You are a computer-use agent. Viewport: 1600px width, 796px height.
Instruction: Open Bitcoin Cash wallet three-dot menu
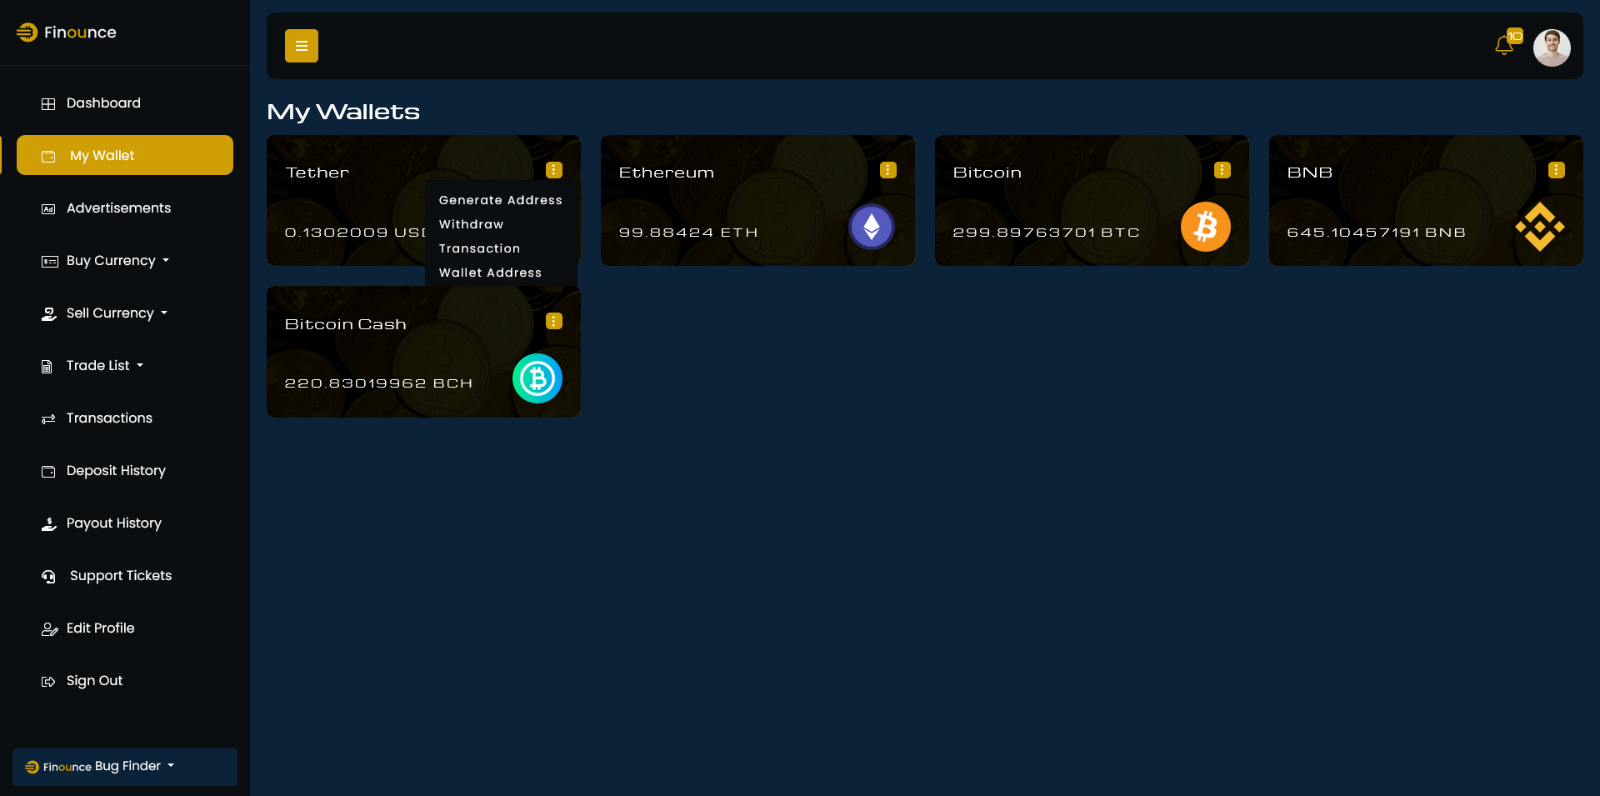(x=554, y=321)
